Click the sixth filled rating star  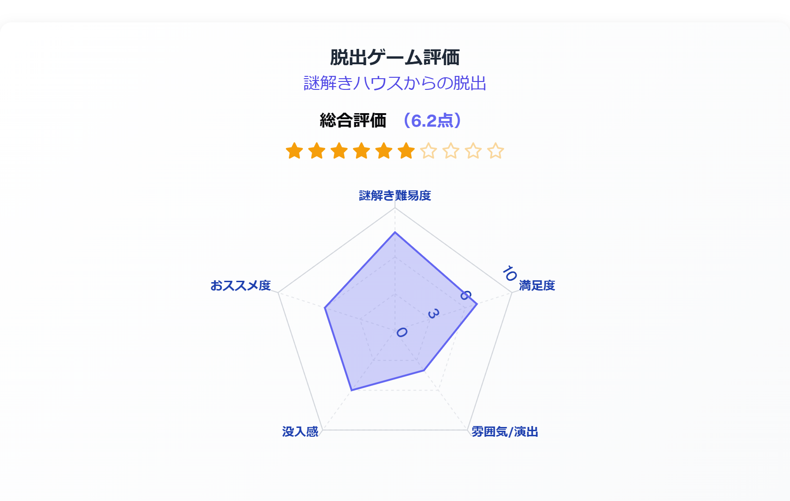(406, 151)
